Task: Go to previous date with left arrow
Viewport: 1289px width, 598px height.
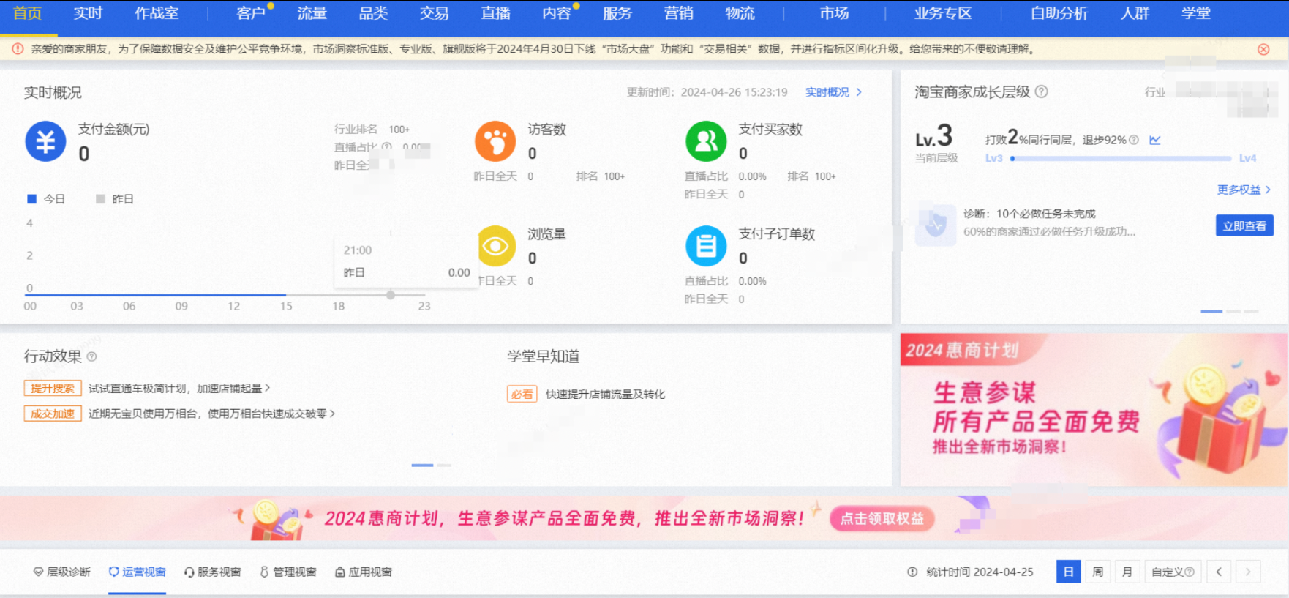Action: tap(1219, 572)
